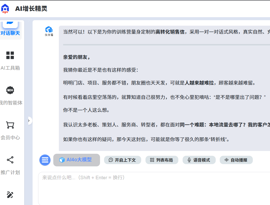Click the line 我猜你最近是不是也有这样的感受
The image size is (270, 205).
click(x=101, y=70)
